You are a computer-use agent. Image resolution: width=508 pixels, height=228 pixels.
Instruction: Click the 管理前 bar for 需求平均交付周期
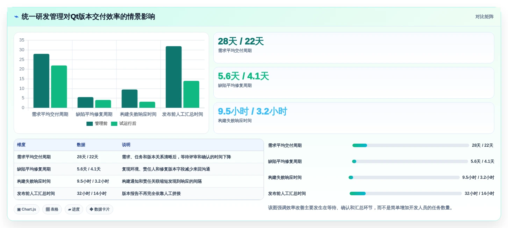tap(41, 81)
